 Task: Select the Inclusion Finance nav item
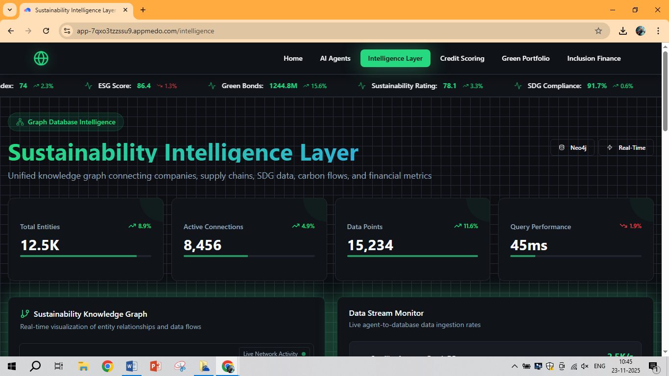594,58
